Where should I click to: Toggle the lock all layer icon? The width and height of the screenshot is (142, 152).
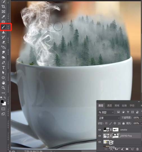pos(123,123)
